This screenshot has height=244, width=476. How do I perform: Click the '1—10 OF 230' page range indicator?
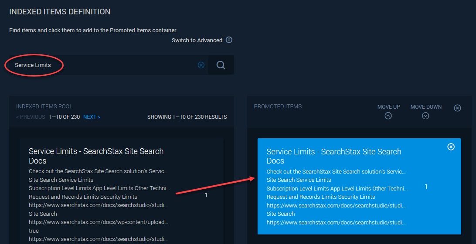[64, 117]
